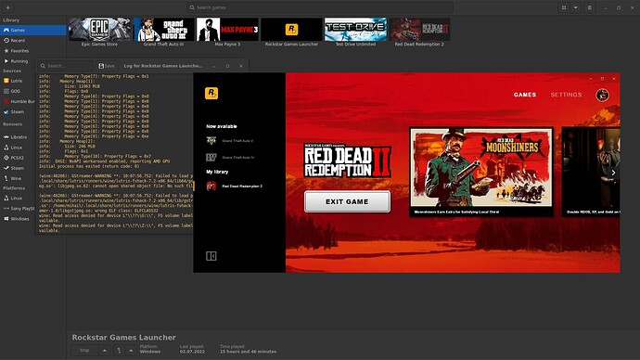Focus the Search games field
Image resolution: width=640 pixels, height=360 pixels.
coord(320,7)
